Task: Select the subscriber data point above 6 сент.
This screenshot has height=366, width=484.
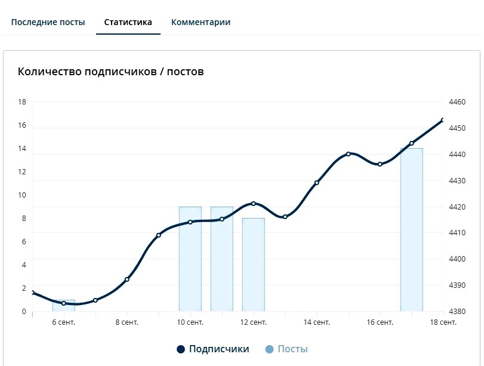Action: click(x=64, y=303)
